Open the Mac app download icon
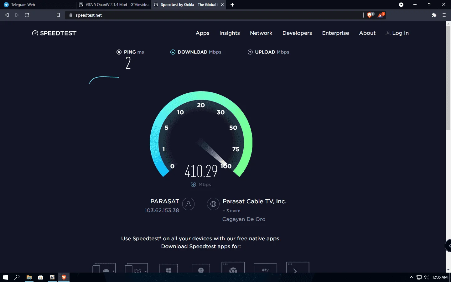The height and width of the screenshot is (282, 451). point(201,268)
